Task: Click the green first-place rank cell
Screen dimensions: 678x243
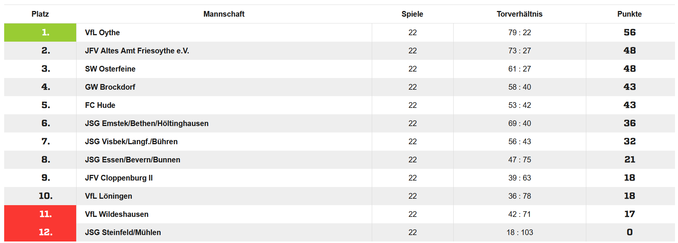Action: pyautogui.click(x=40, y=33)
